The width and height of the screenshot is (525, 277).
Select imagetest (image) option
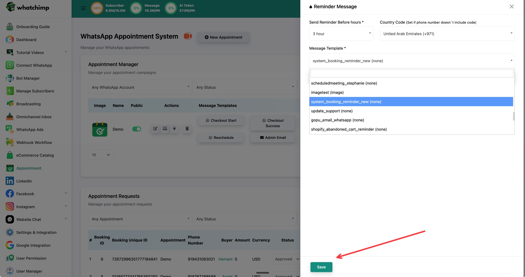(411, 92)
